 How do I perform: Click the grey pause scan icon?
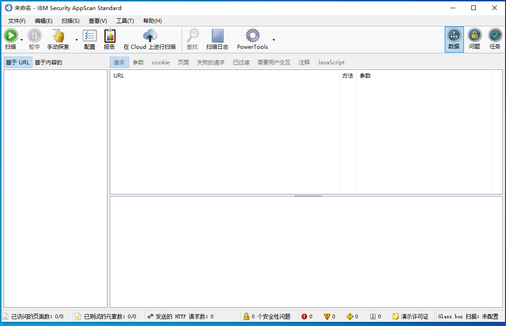[34, 36]
